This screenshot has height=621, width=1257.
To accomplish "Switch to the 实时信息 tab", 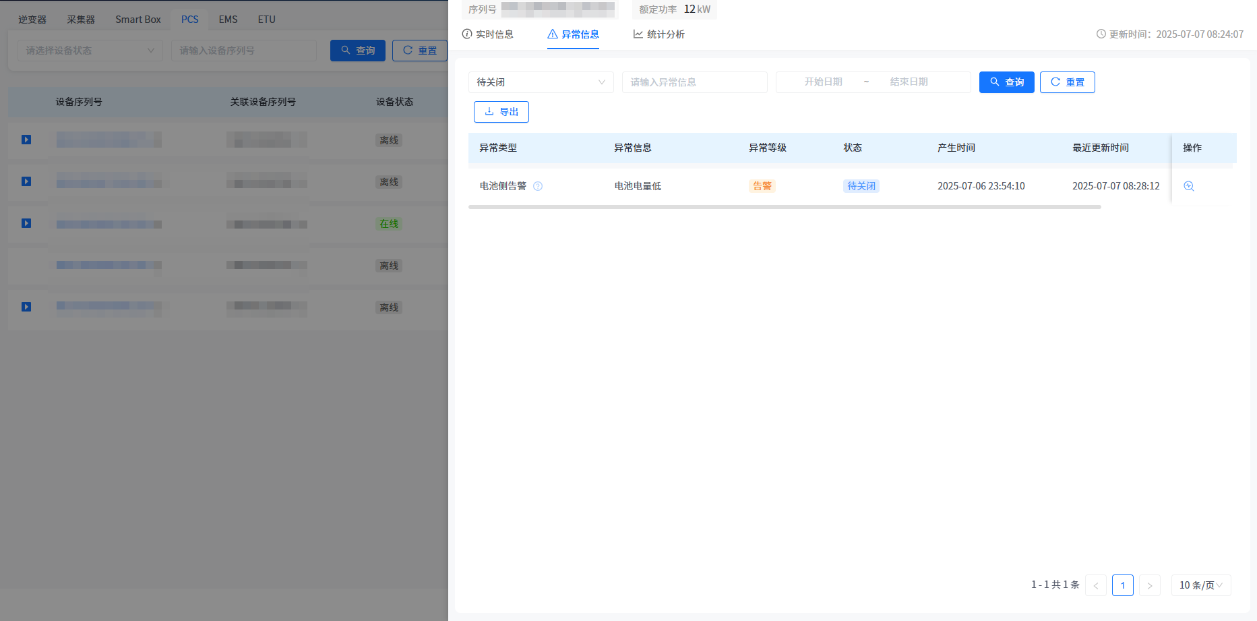I will coord(488,34).
